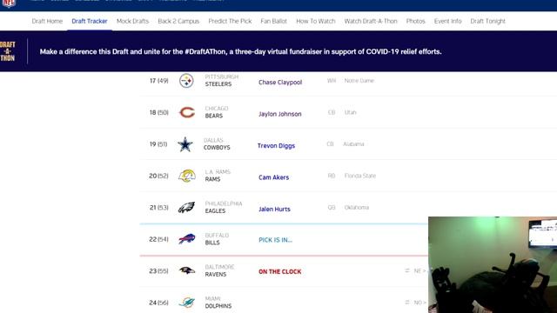The image size is (557, 313).
Task: Click the Bears team name text
Action: 214,116
